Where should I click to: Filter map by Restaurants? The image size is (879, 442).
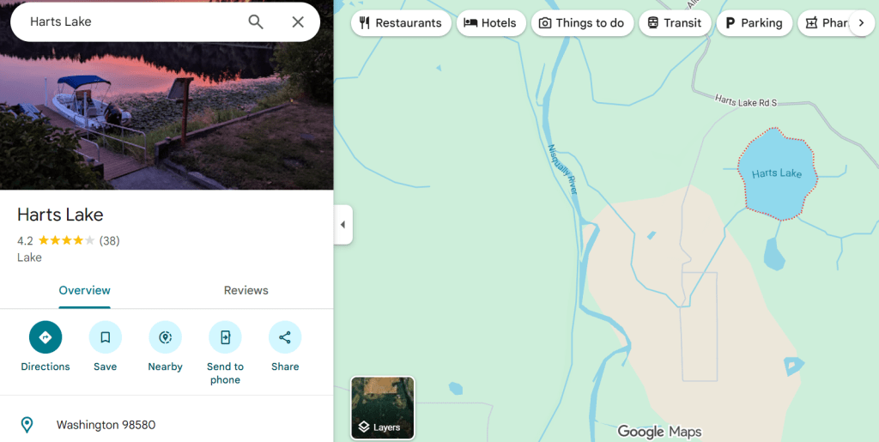tap(400, 23)
